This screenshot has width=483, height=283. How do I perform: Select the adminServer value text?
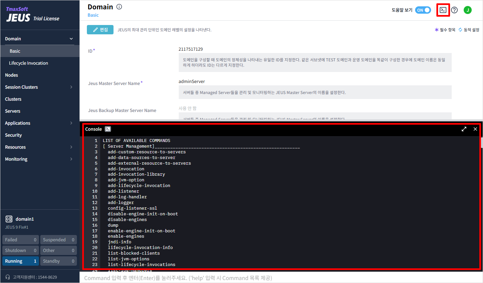[x=192, y=81]
